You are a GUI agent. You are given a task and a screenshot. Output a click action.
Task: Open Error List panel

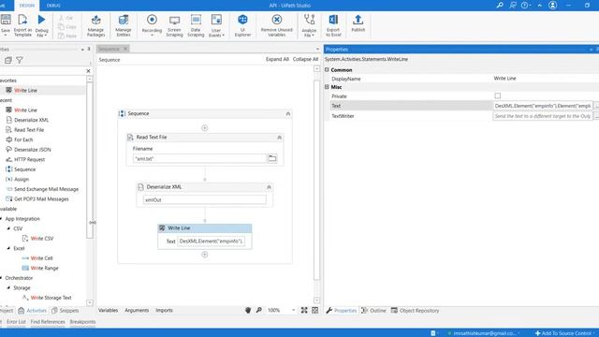pos(16,322)
